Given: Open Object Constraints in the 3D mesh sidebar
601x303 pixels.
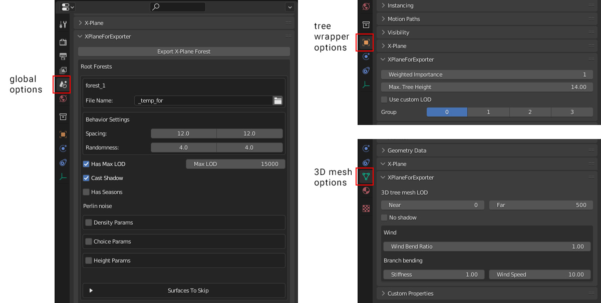Looking at the screenshot, I should tap(366, 162).
